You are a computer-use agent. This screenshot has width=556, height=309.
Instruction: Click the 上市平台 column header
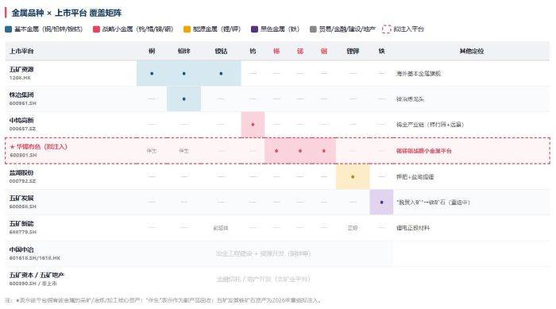tap(21, 51)
